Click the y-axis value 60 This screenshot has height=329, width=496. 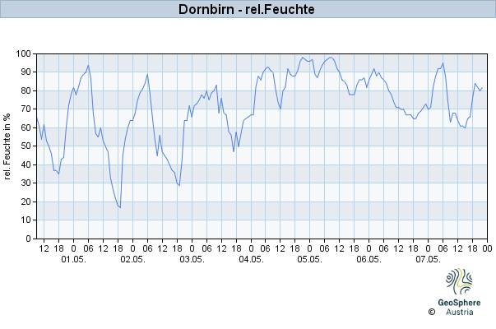(x=26, y=127)
